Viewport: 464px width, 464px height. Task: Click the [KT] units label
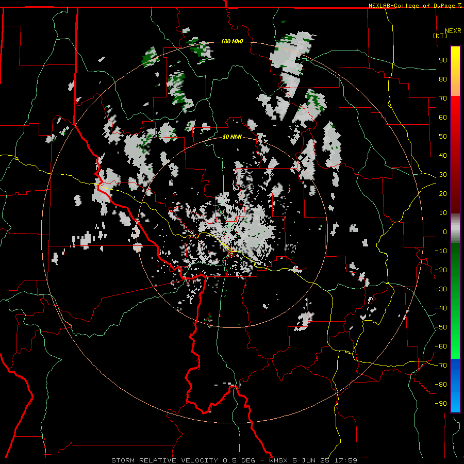[x=440, y=36]
